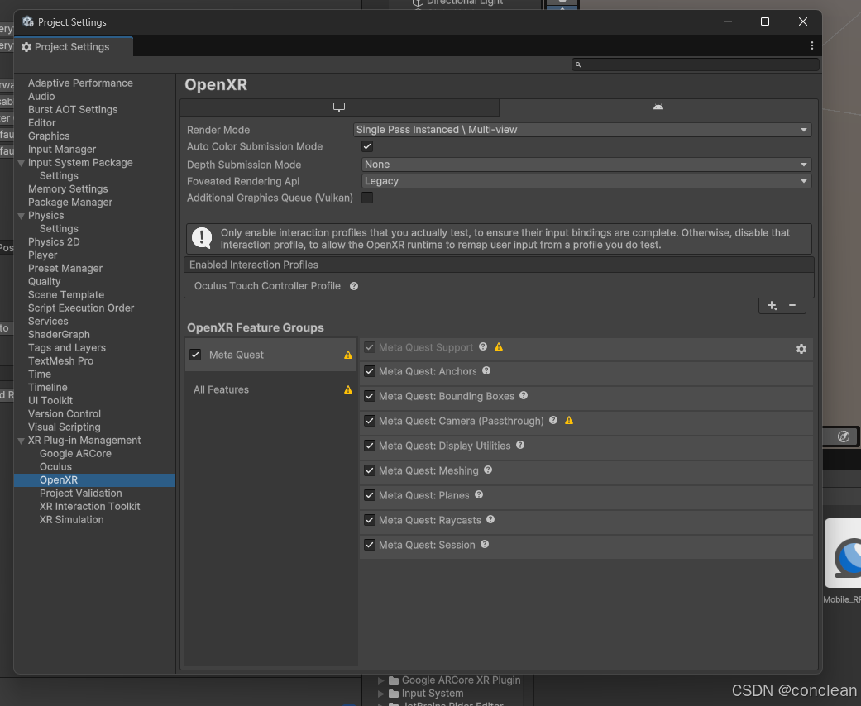The width and height of the screenshot is (861, 706).
Task: Click the warning icon beside All Features
Action: point(347,389)
